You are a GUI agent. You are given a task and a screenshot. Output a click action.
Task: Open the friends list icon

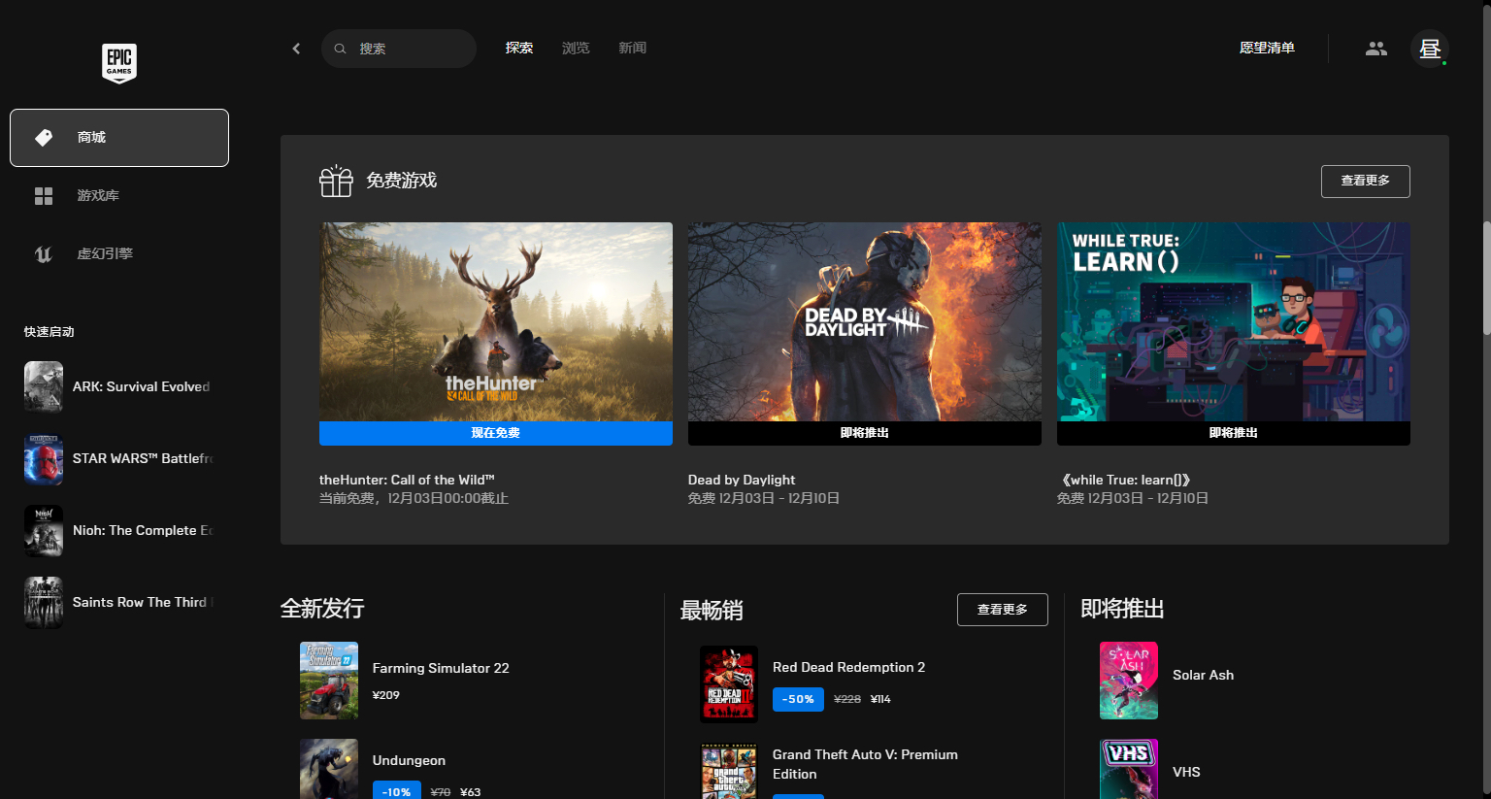1376,49
